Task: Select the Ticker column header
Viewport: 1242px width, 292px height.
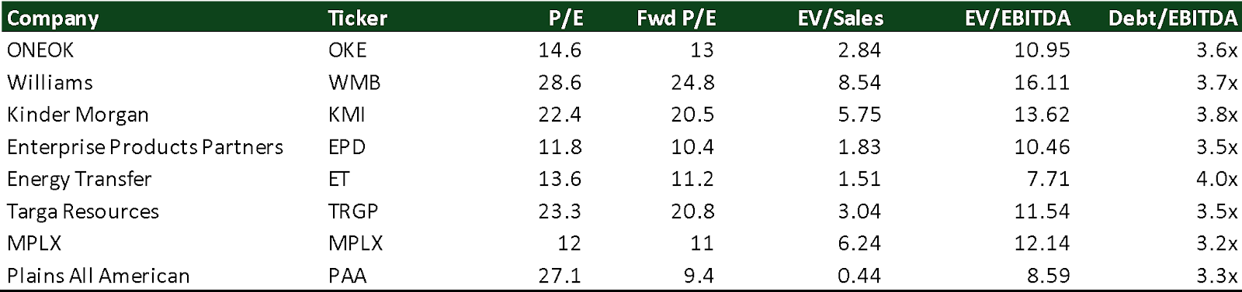Action: (357, 18)
